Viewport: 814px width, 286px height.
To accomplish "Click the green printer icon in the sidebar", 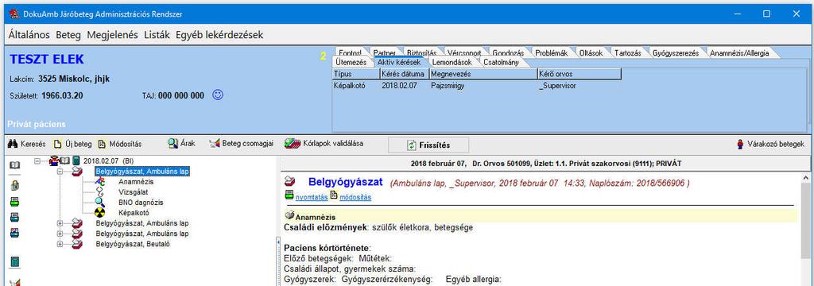I will tap(15, 201).
